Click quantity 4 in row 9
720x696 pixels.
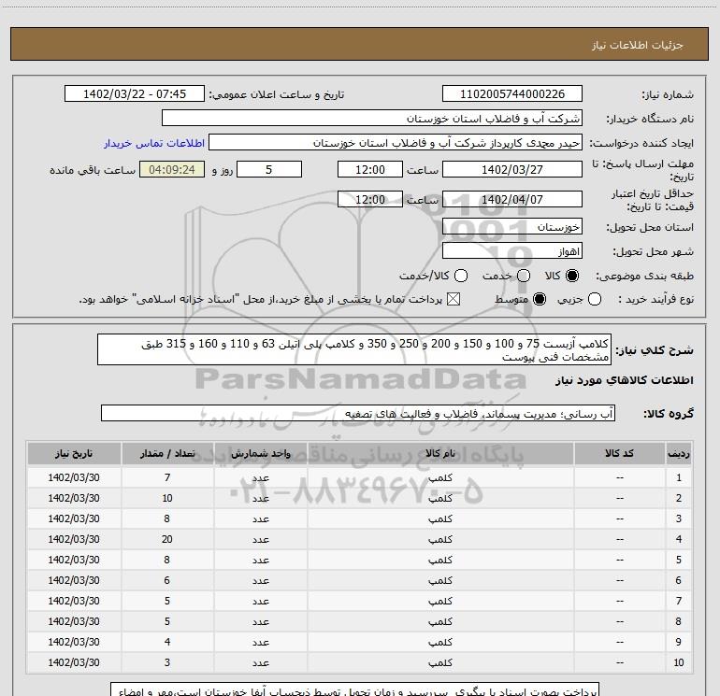pyautogui.click(x=167, y=642)
